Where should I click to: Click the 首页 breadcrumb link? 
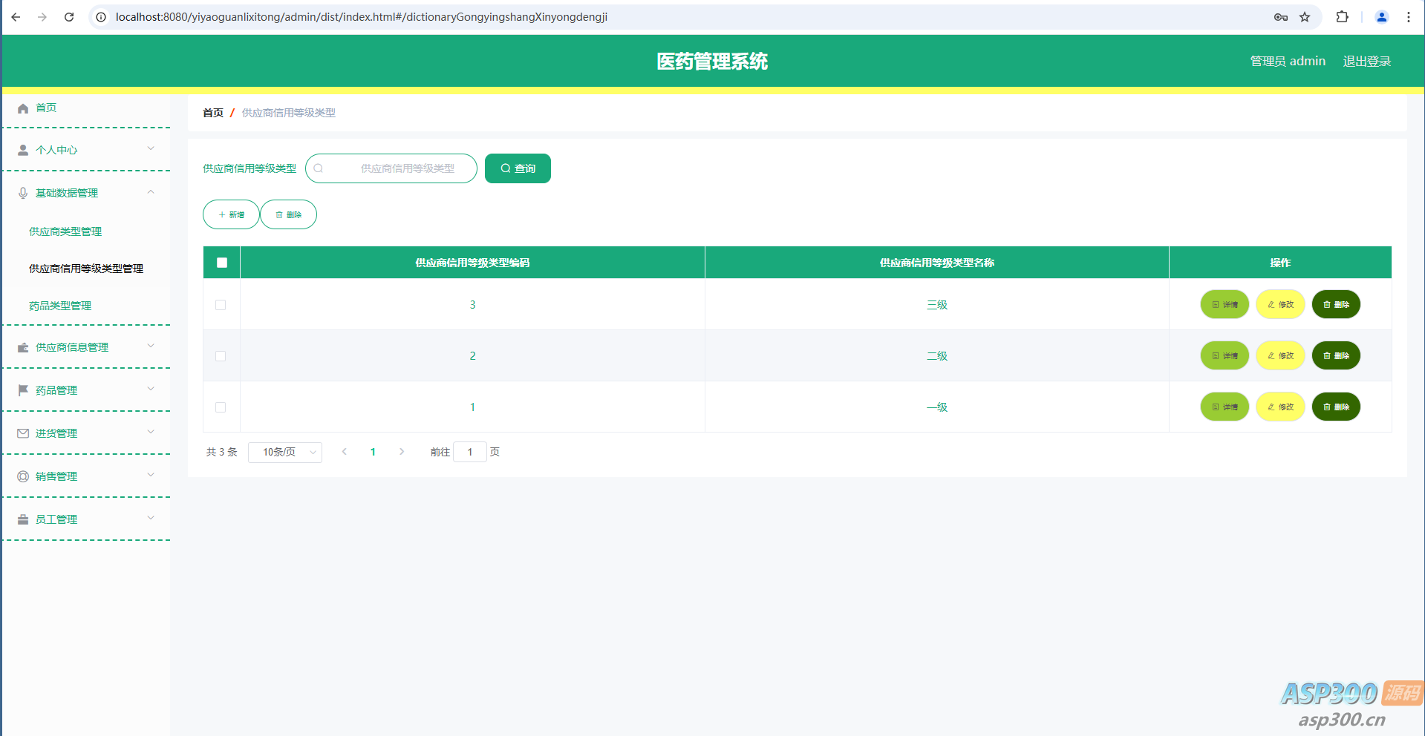[213, 113]
